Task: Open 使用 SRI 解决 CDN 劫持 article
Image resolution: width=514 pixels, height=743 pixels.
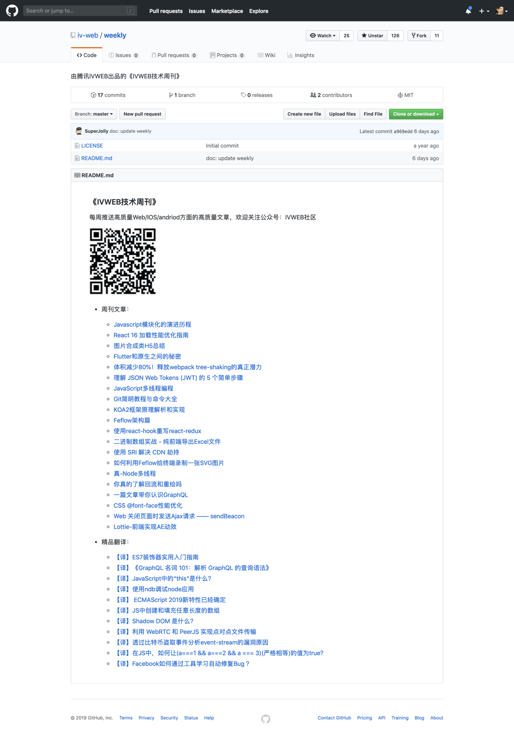Action: click(146, 452)
